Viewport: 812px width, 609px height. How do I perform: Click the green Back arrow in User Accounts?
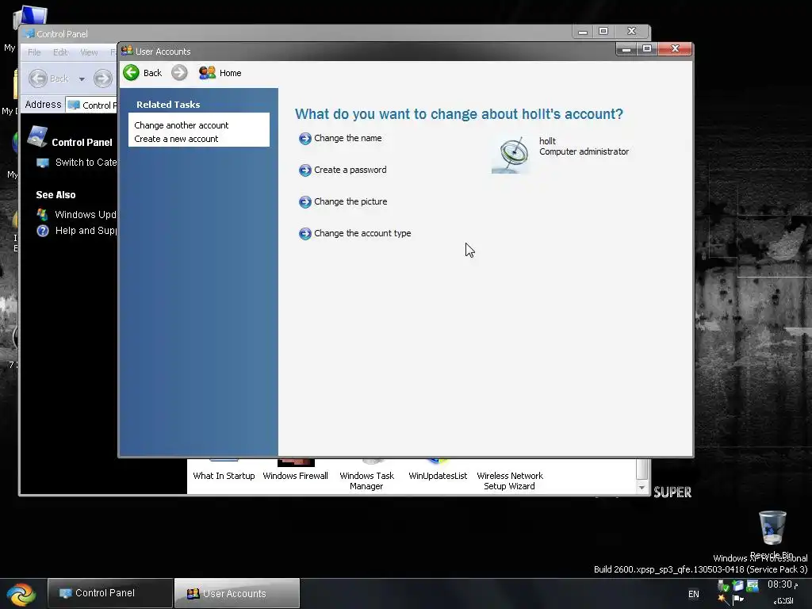coord(131,72)
